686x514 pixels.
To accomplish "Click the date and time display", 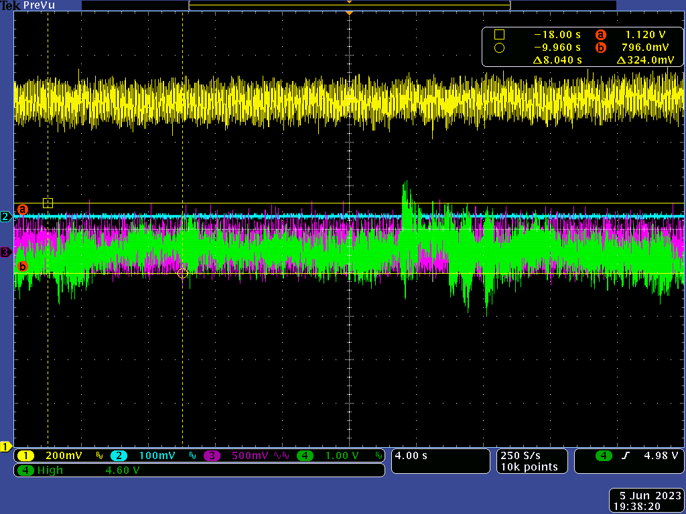I will [x=646, y=501].
